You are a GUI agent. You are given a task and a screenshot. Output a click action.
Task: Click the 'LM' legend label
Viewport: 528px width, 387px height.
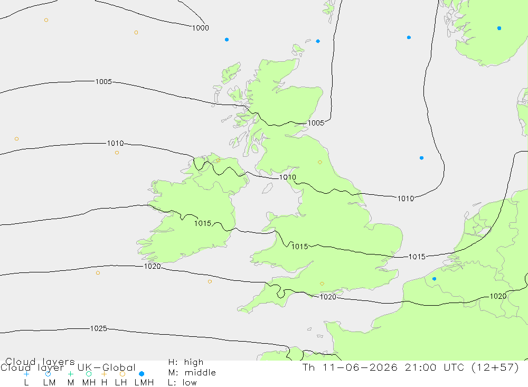click(x=49, y=383)
